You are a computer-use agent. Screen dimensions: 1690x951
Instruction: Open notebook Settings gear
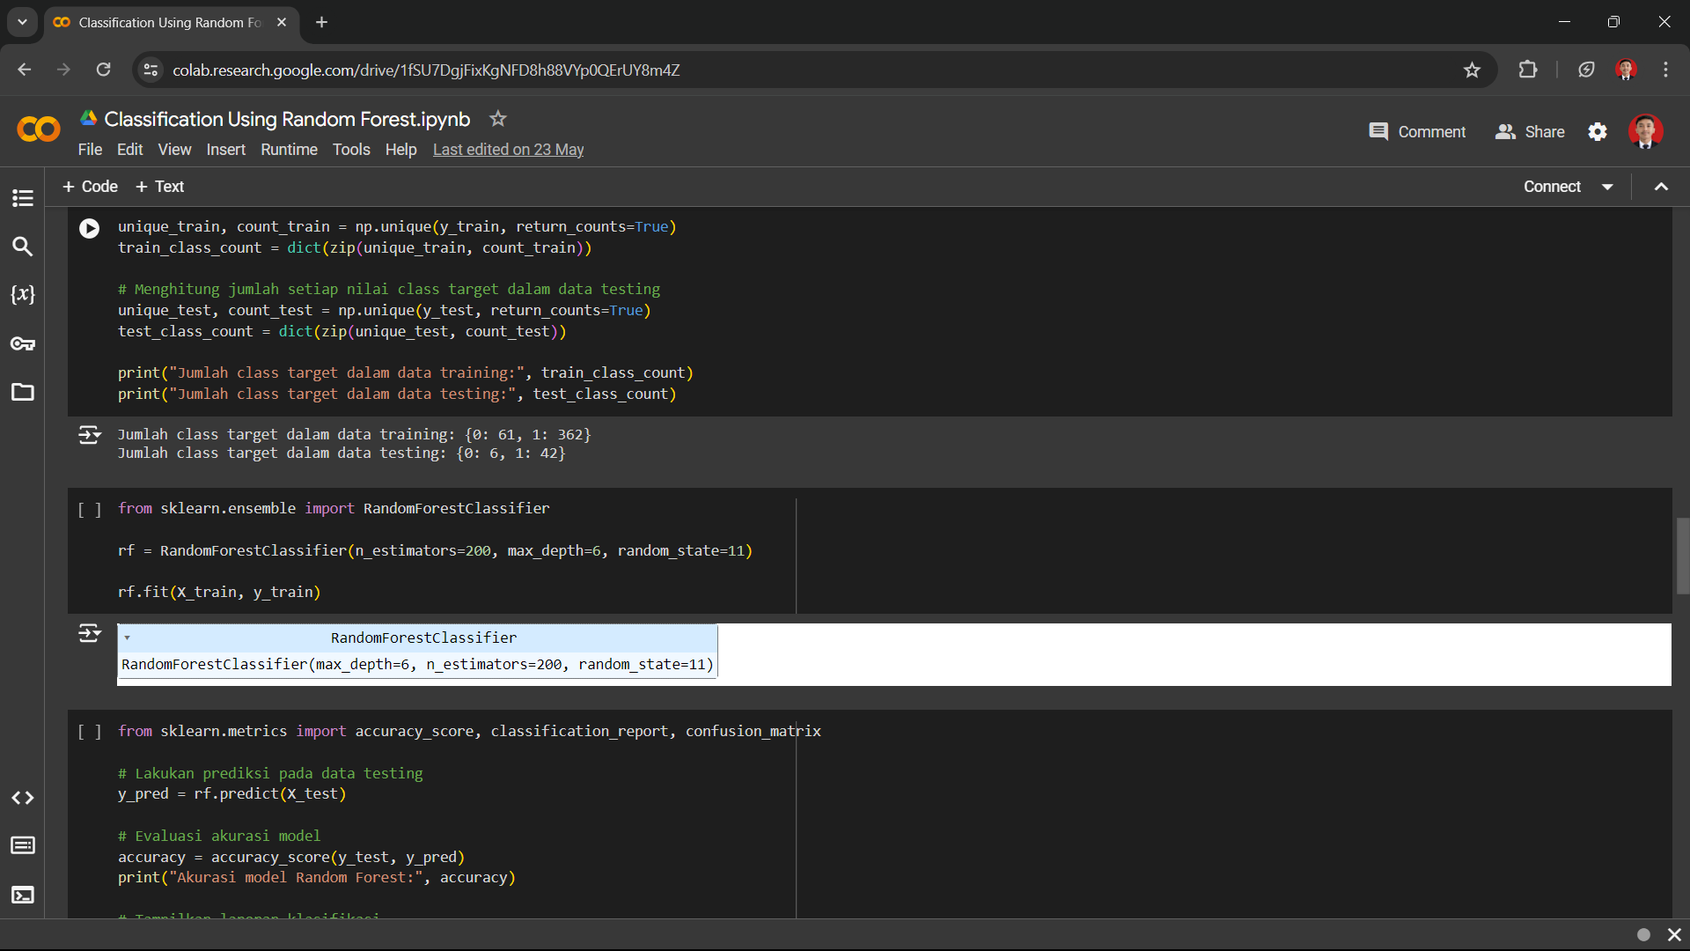tap(1598, 132)
